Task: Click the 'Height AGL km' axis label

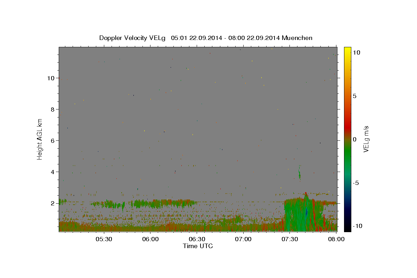Action: pyautogui.click(x=40, y=139)
